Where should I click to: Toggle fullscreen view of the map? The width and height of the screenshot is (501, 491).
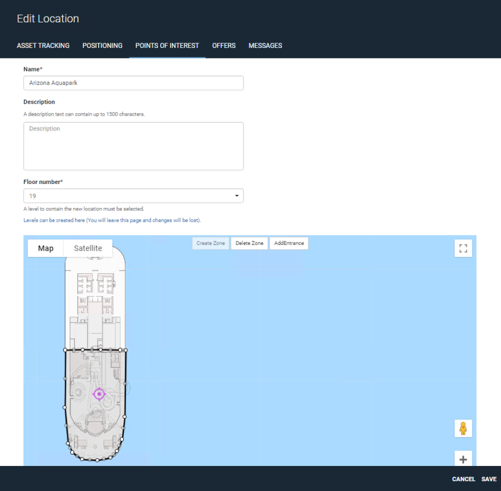pyautogui.click(x=463, y=248)
